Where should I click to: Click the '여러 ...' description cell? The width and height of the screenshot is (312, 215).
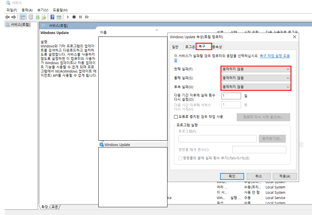222,187
